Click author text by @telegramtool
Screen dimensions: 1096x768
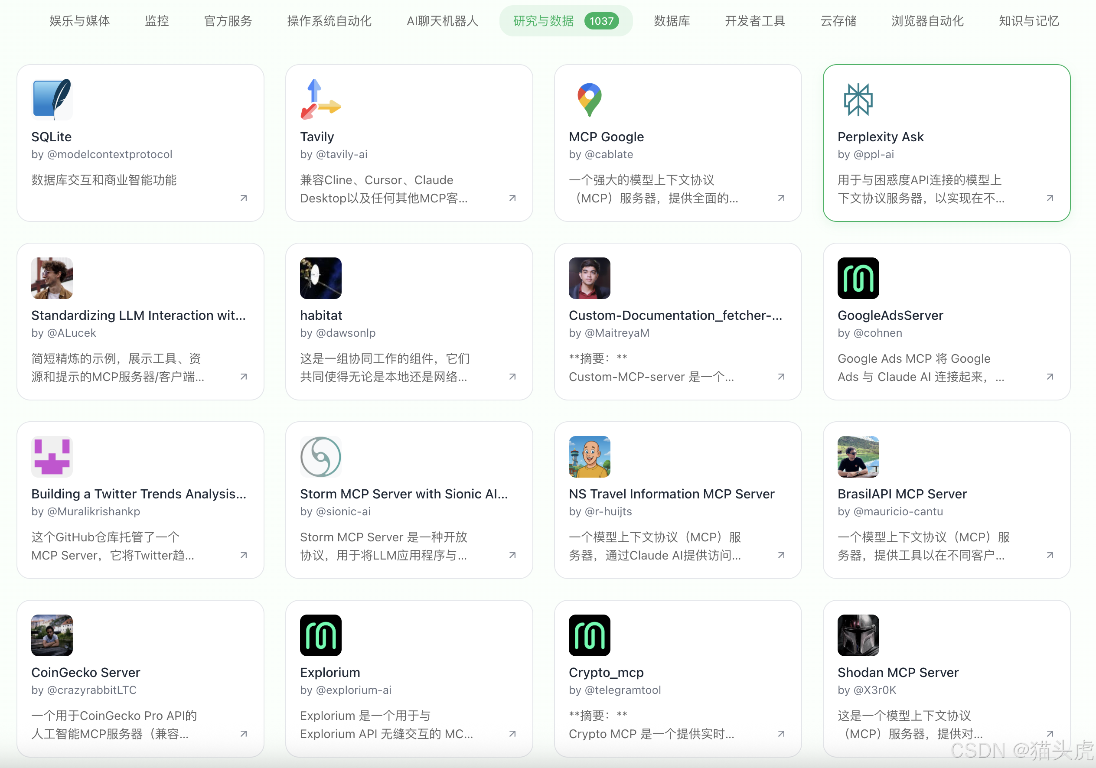(x=615, y=690)
